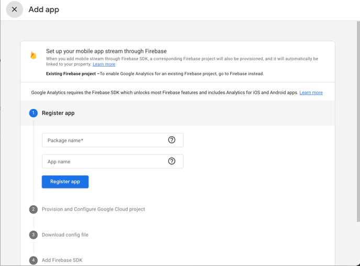Open help icon for App name

point(172,161)
